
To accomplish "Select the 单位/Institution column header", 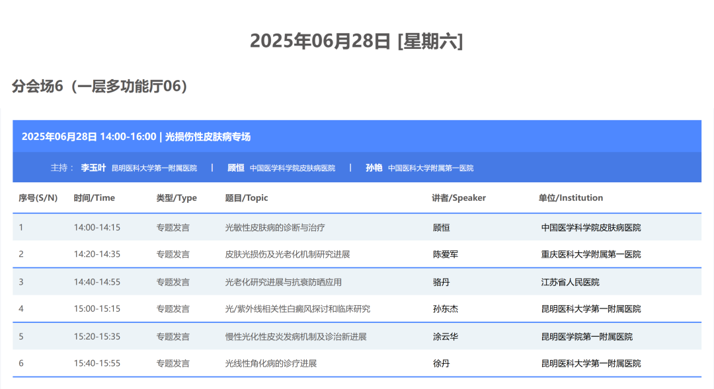I will [x=571, y=197].
